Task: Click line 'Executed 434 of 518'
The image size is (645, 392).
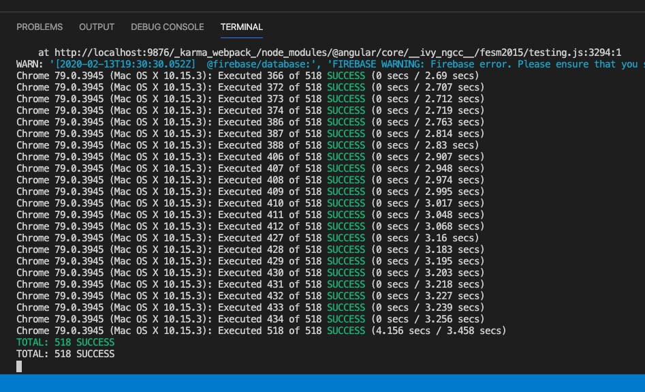Action: coord(251,319)
